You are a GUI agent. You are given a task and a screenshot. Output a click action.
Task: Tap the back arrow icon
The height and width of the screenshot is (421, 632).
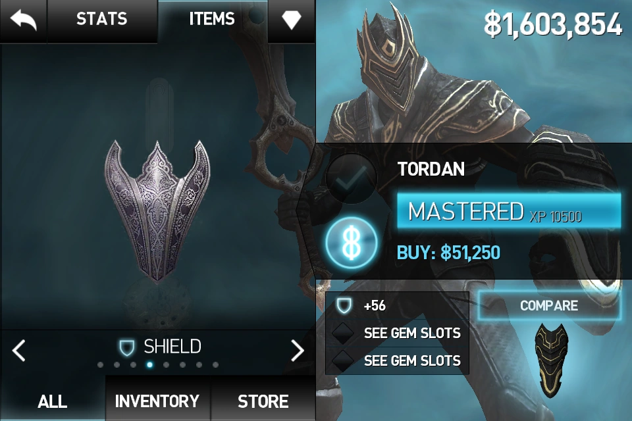24,20
